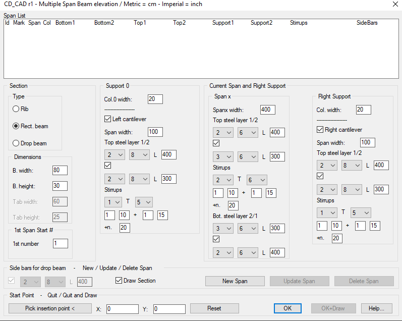This screenshot has height=321, width=402.
Task: Uncheck the Draw Section checkbox
Action: pos(119,281)
